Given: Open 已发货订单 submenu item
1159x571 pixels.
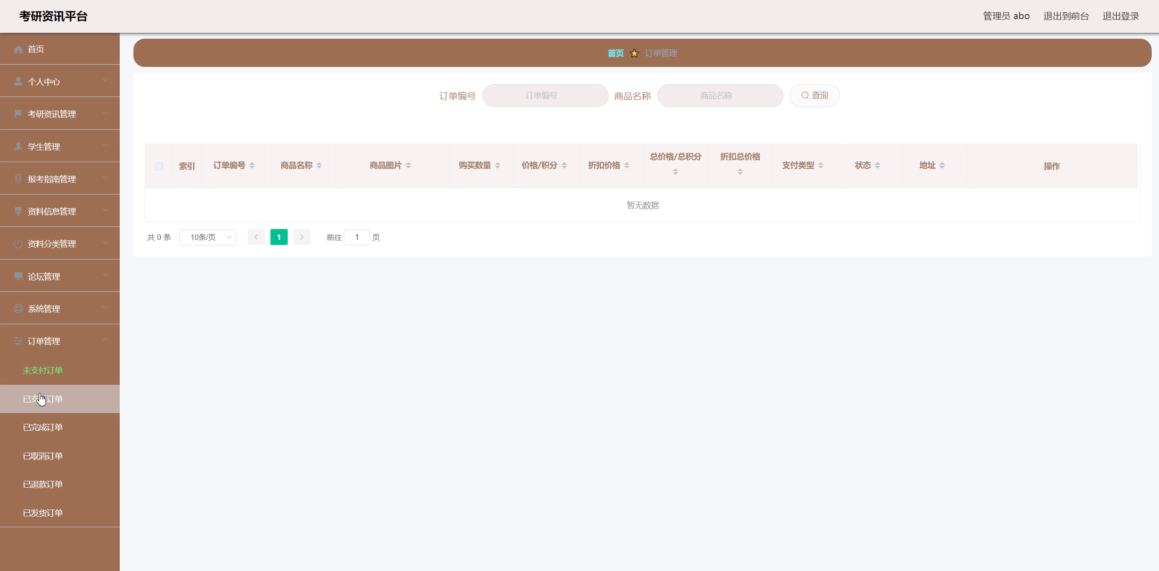Looking at the screenshot, I should pos(60,513).
